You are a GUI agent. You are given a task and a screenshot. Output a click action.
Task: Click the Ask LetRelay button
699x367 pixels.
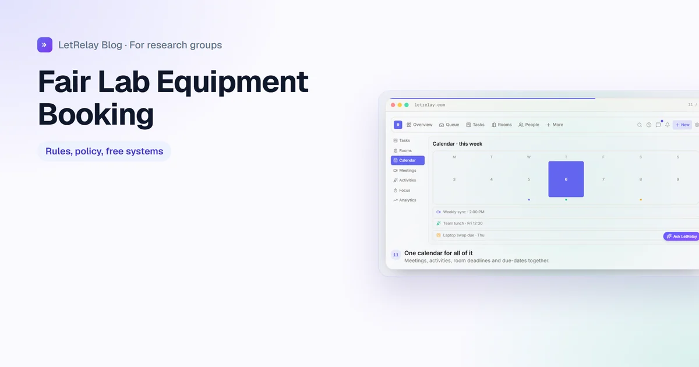coord(682,237)
